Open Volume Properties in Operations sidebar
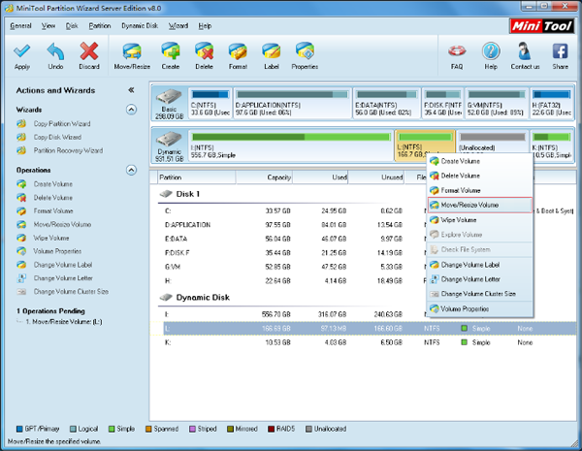 (x=57, y=251)
